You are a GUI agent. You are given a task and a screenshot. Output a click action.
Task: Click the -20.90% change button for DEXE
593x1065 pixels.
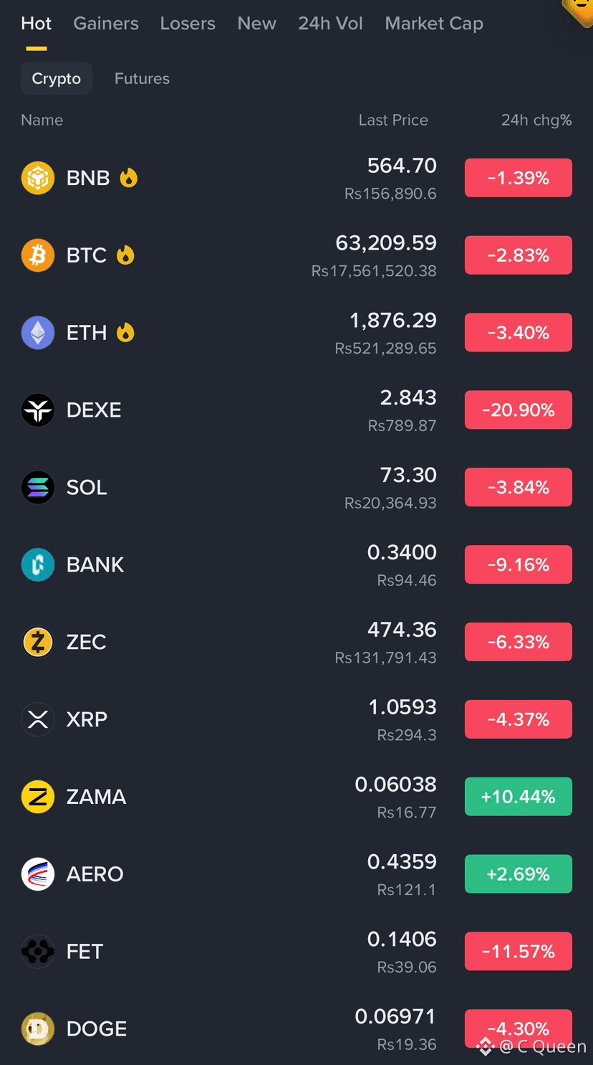point(519,410)
